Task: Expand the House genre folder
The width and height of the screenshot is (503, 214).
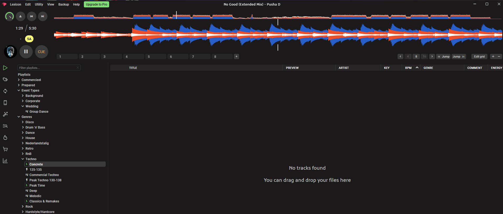Action: point(23,138)
